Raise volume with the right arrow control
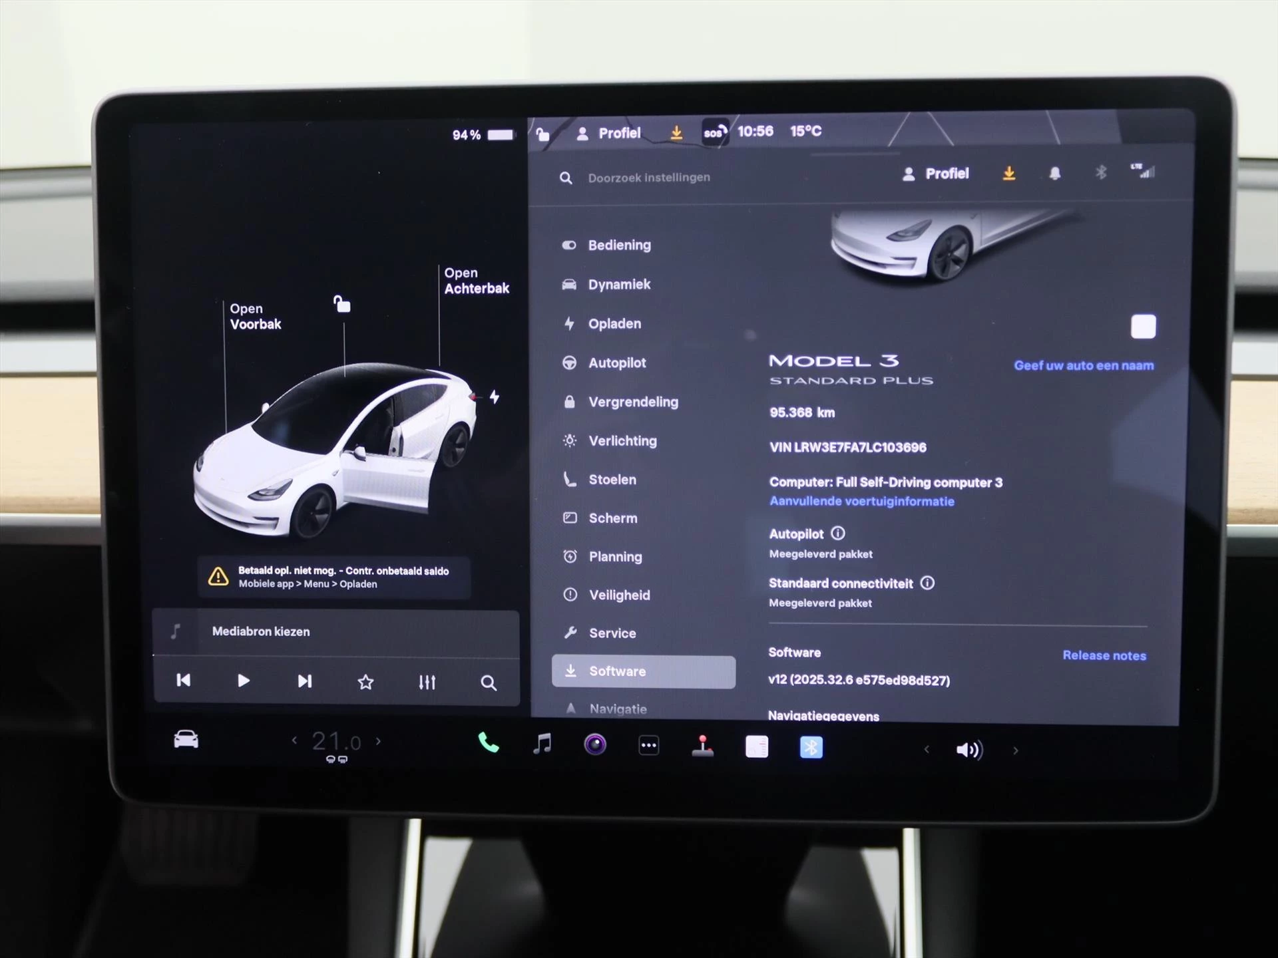The width and height of the screenshot is (1278, 958). click(1016, 749)
